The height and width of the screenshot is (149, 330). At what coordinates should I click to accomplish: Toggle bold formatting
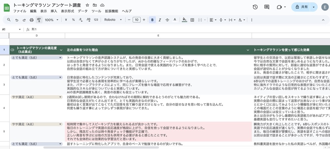[x=152, y=20]
